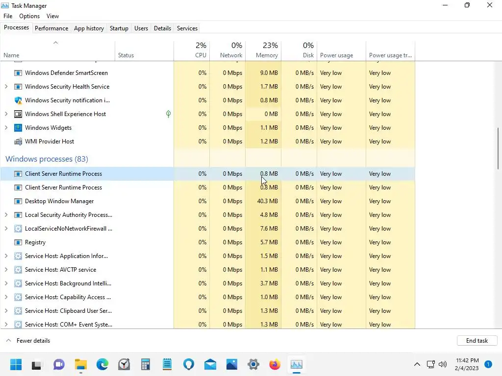The height and width of the screenshot is (376, 502).
Task: Switch to the App history tab
Action: click(x=89, y=28)
